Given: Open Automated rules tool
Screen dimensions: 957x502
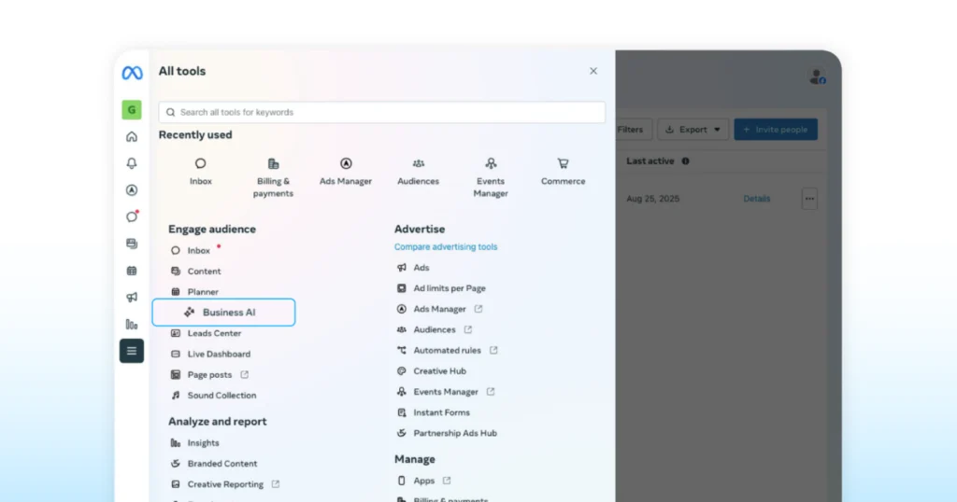Looking at the screenshot, I should [447, 350].
